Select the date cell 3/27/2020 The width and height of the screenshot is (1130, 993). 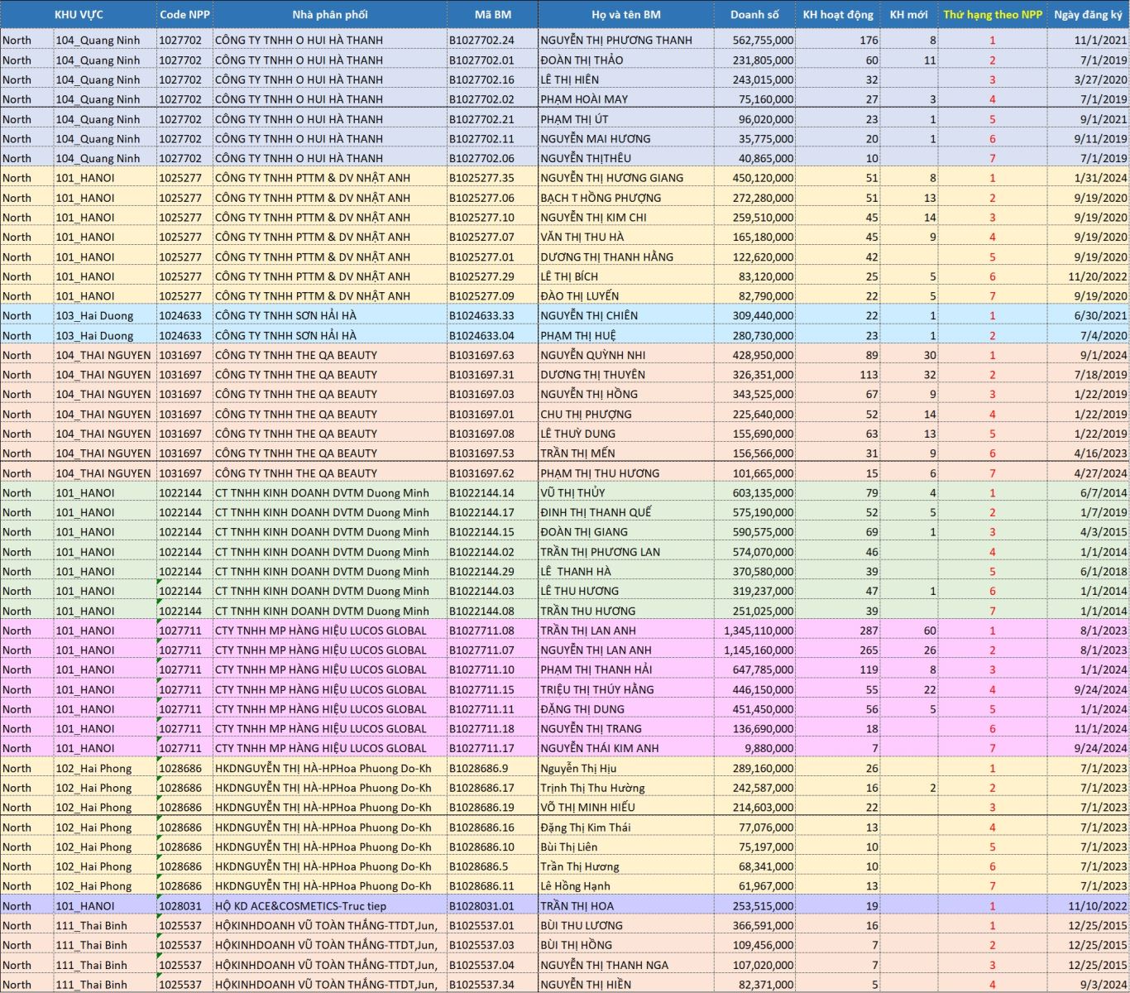coord(1089,79)
